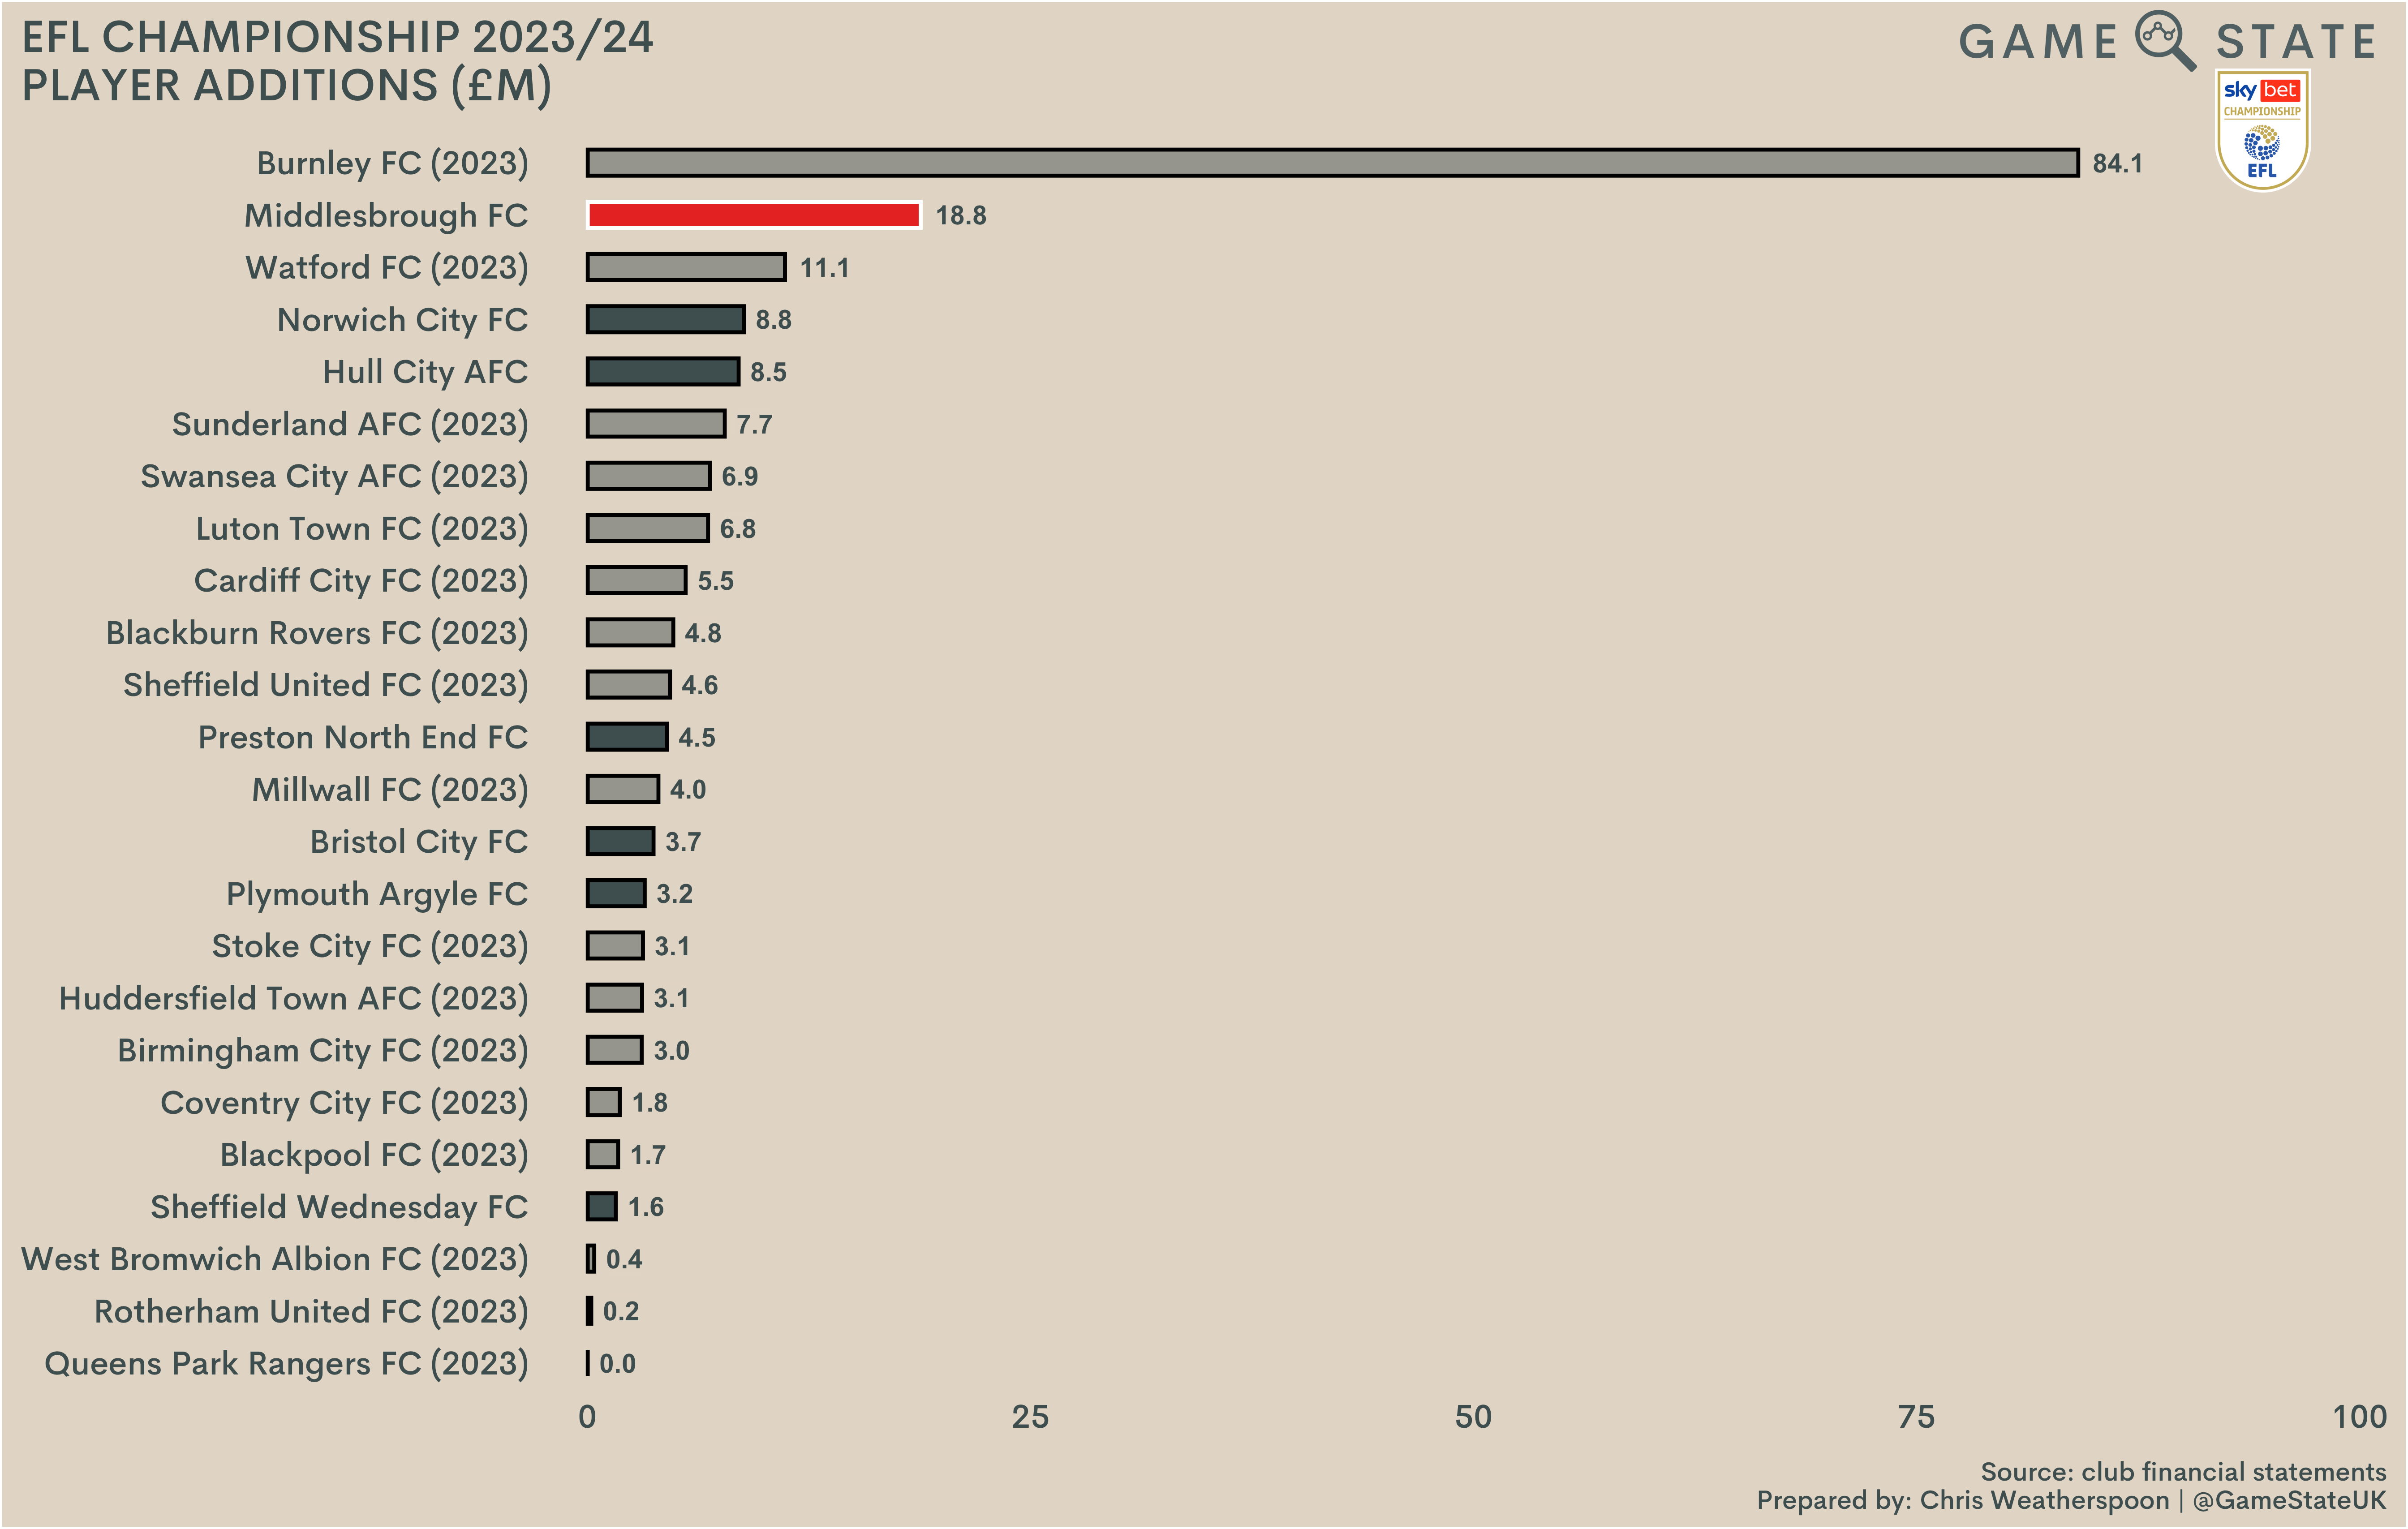Click the Sky Bet Championship EFL badge

click(x=2262, y=130)
